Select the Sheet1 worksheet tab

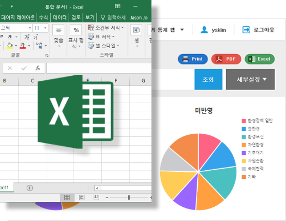7,187
